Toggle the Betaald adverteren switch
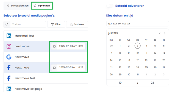The width and height of the screenshot is (170, 92). (110, 6)
